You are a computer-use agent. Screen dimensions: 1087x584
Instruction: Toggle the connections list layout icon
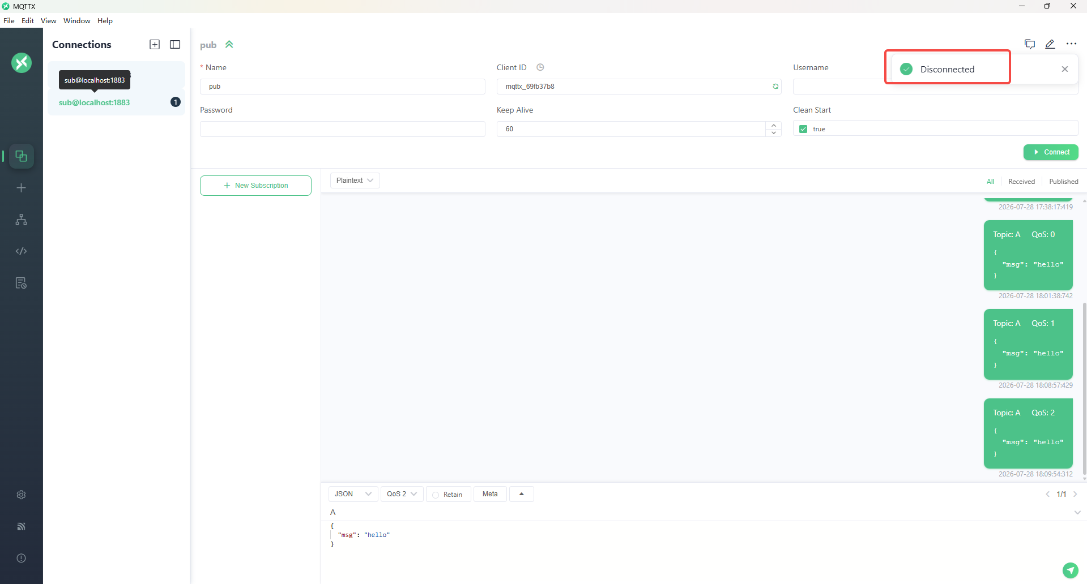click(175, 45)
